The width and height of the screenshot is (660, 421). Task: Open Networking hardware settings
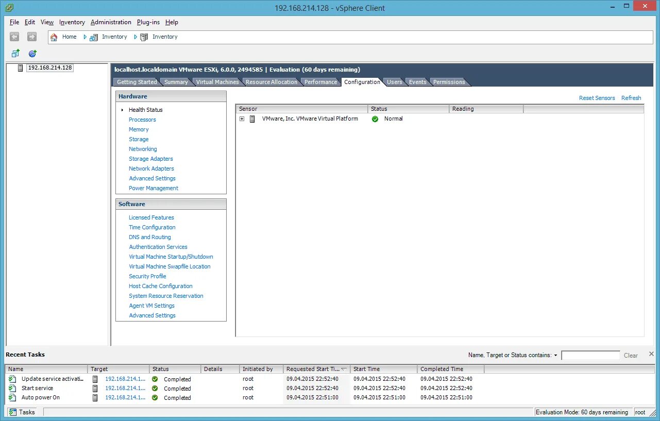(143, 149)
